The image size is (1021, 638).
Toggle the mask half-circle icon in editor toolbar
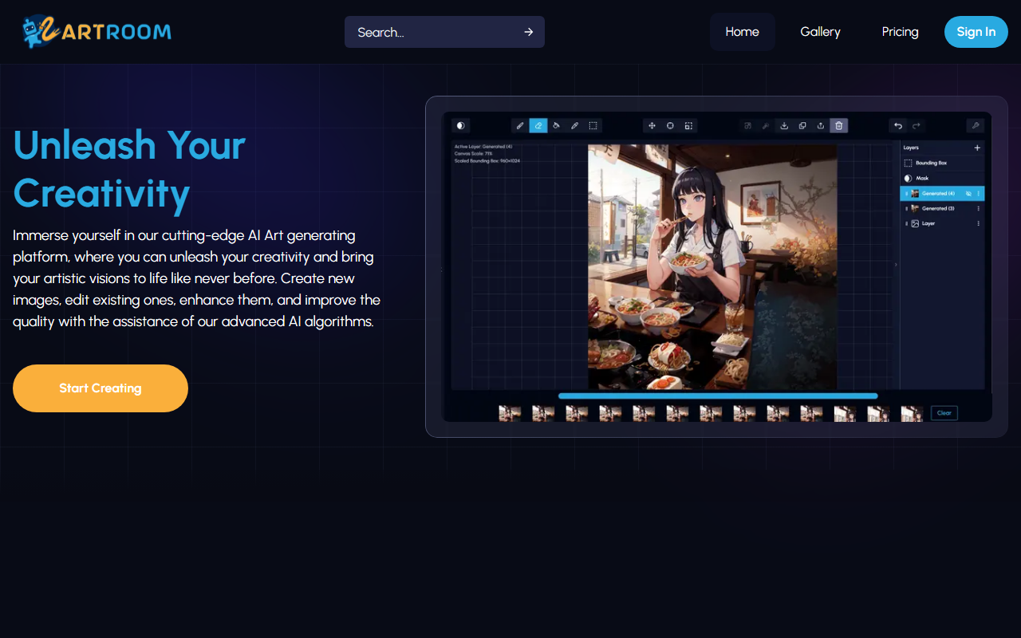(x=460, y=125)
